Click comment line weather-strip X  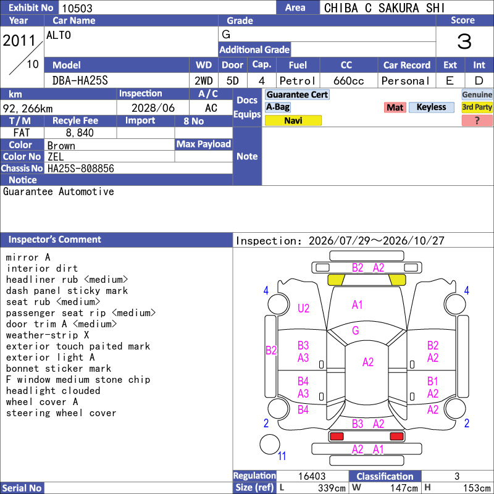[x=48, y=335]
